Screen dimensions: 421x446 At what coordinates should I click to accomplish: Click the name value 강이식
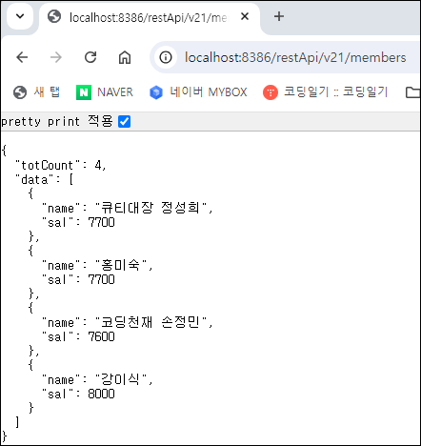point(121,379)
